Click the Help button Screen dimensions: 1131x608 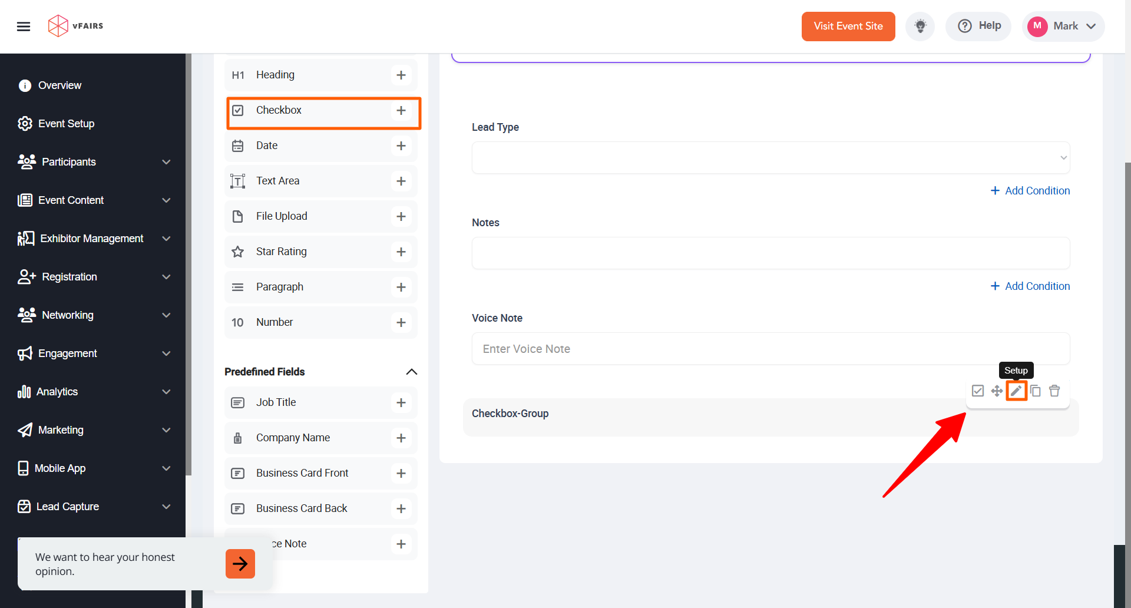979,26
